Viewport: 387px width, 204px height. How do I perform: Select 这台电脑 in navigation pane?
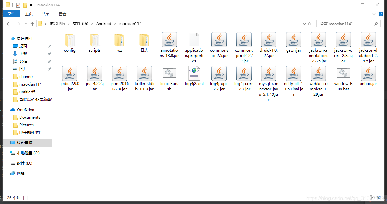click(27, 143)
